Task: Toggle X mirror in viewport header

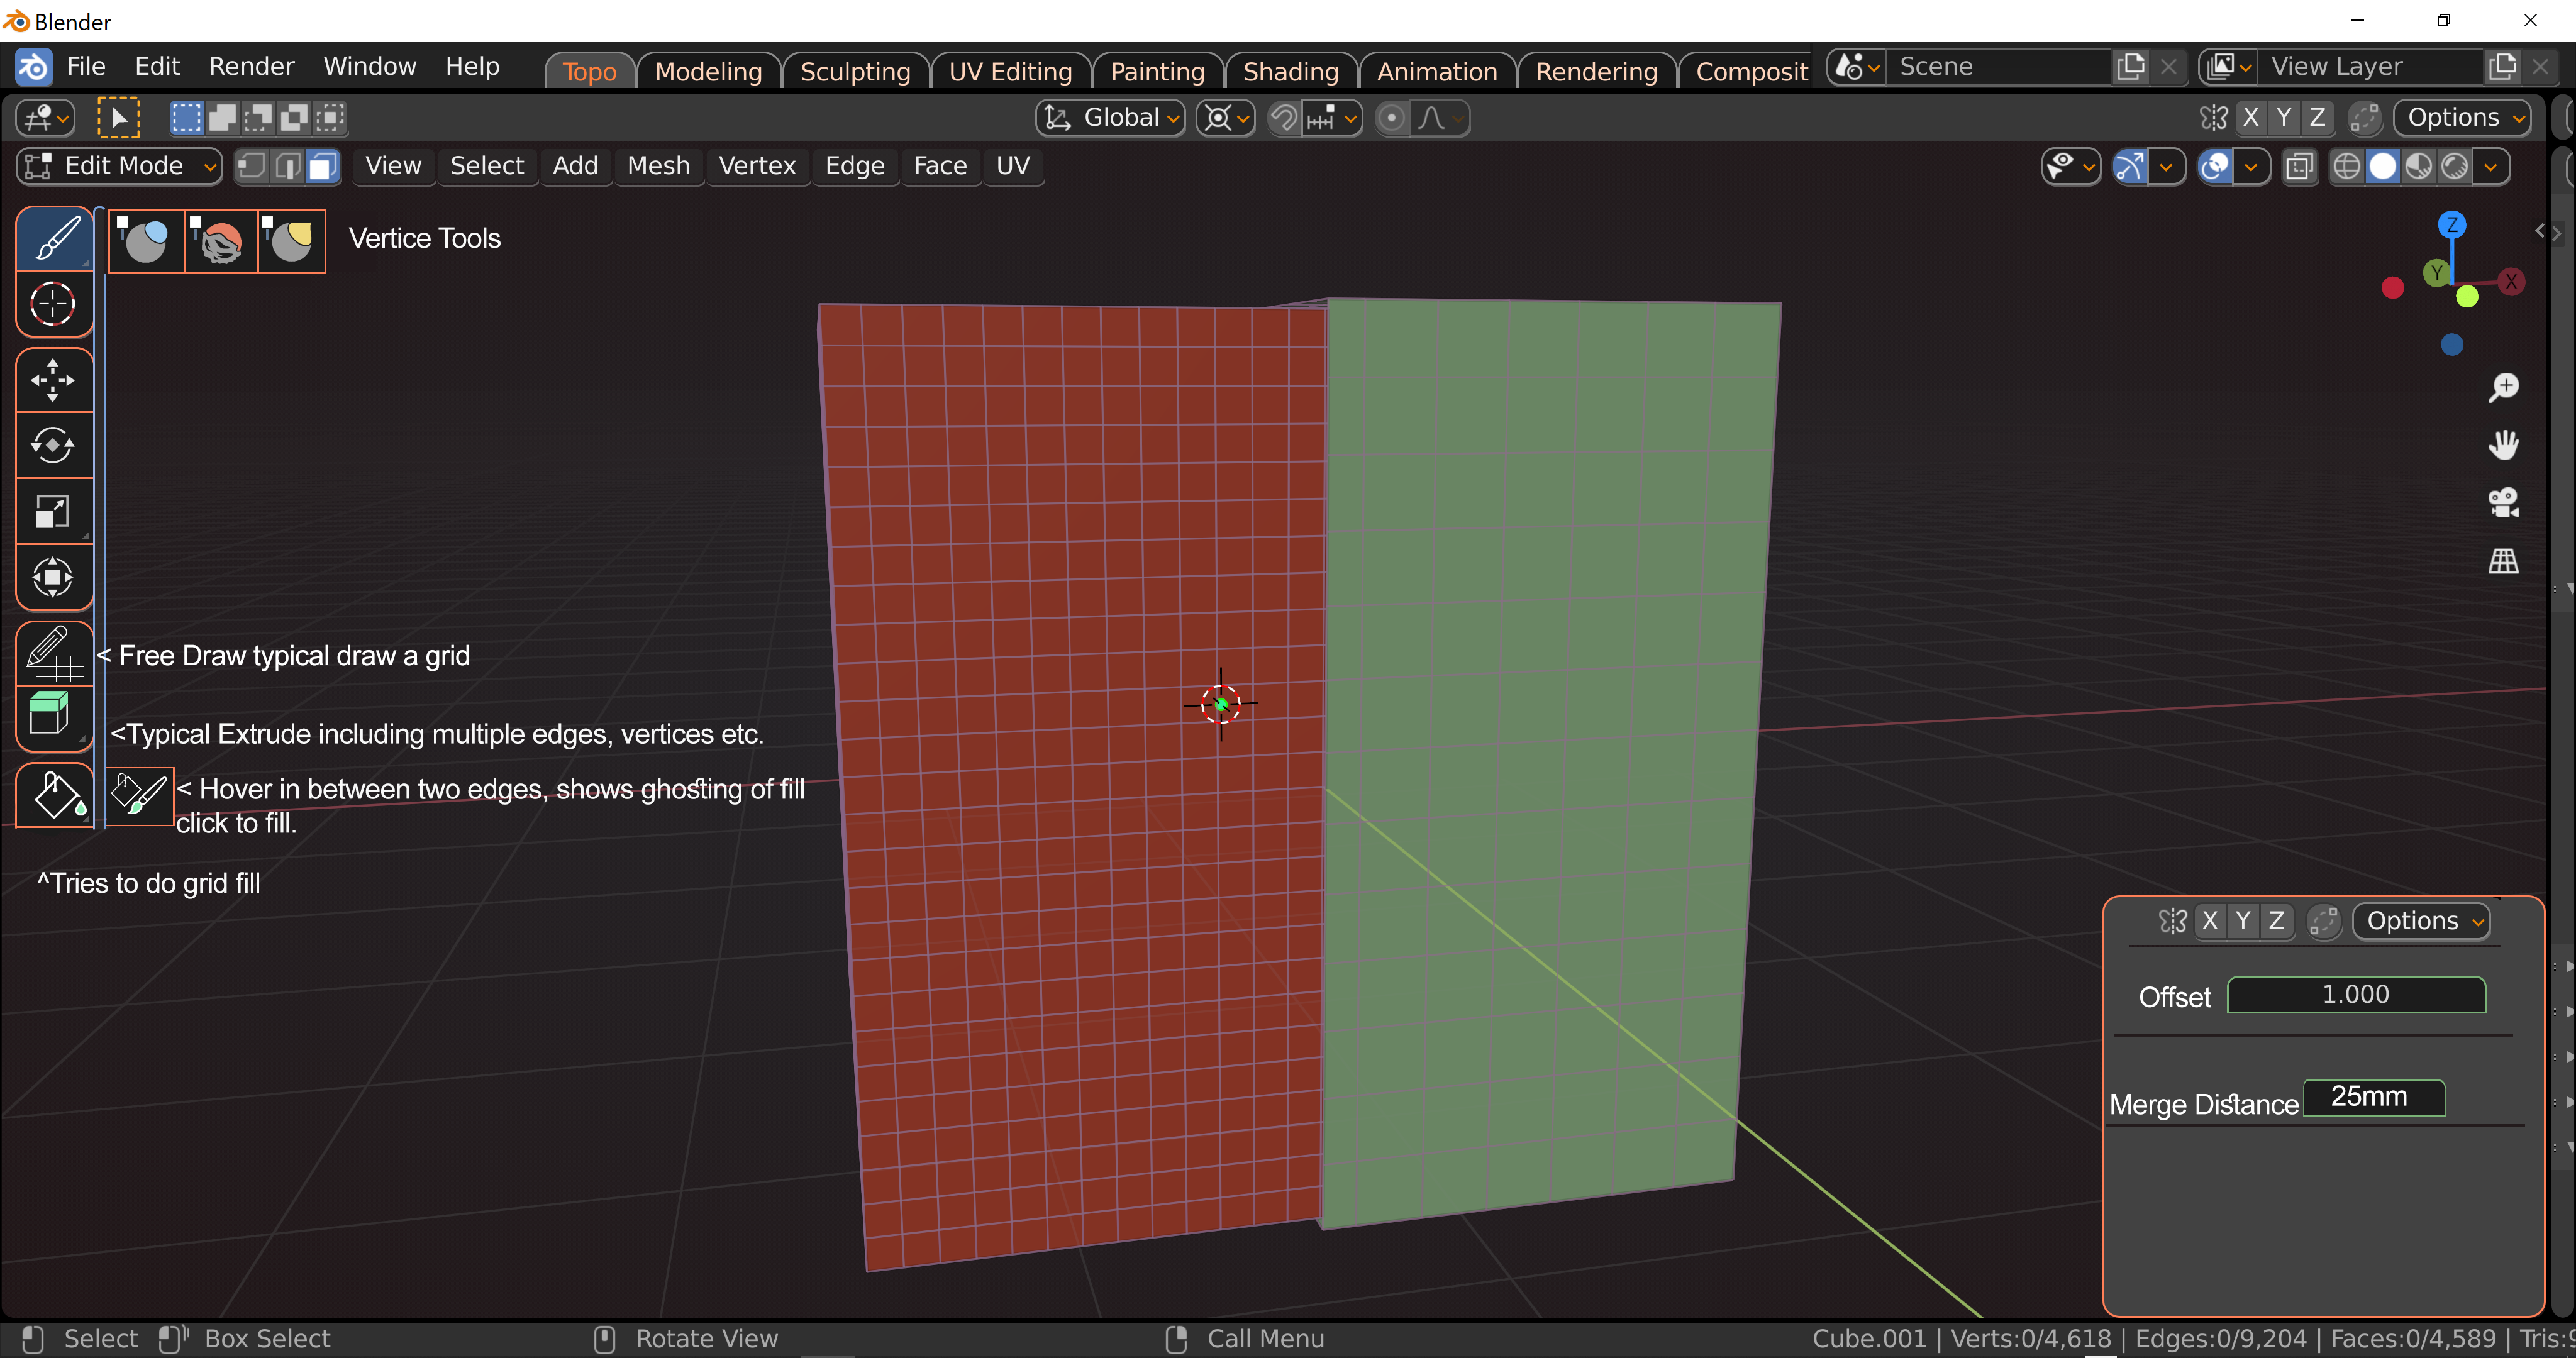Action: tap(2250, 118)
